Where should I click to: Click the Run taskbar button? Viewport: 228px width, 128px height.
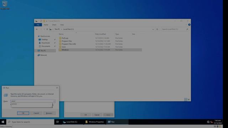[x=117, y=122]
